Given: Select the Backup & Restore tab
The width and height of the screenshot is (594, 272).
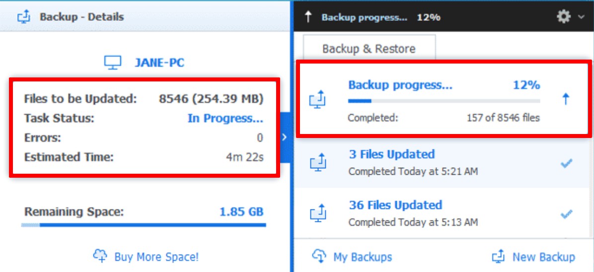Looking at the screenshot, I should [369, 49].
